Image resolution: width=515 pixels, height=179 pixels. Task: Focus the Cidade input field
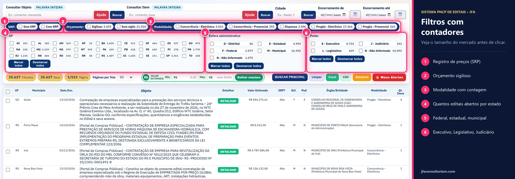point(287,15)
